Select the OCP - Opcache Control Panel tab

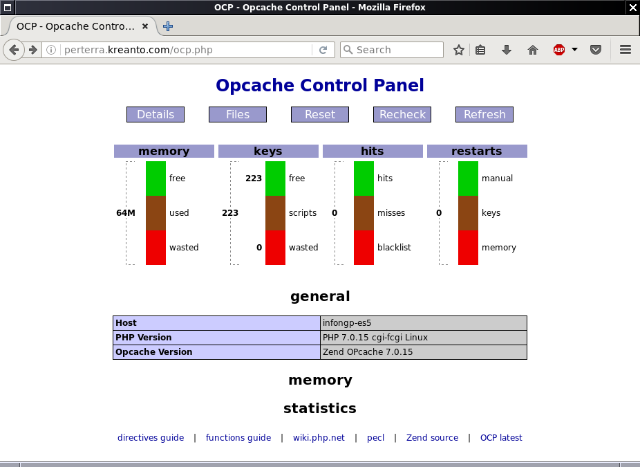(x=76, y=26)
